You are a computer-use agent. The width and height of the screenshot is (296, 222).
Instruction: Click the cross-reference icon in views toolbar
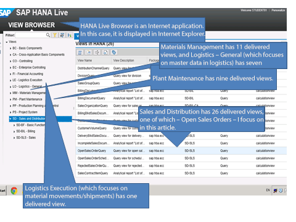click(97, 52)
